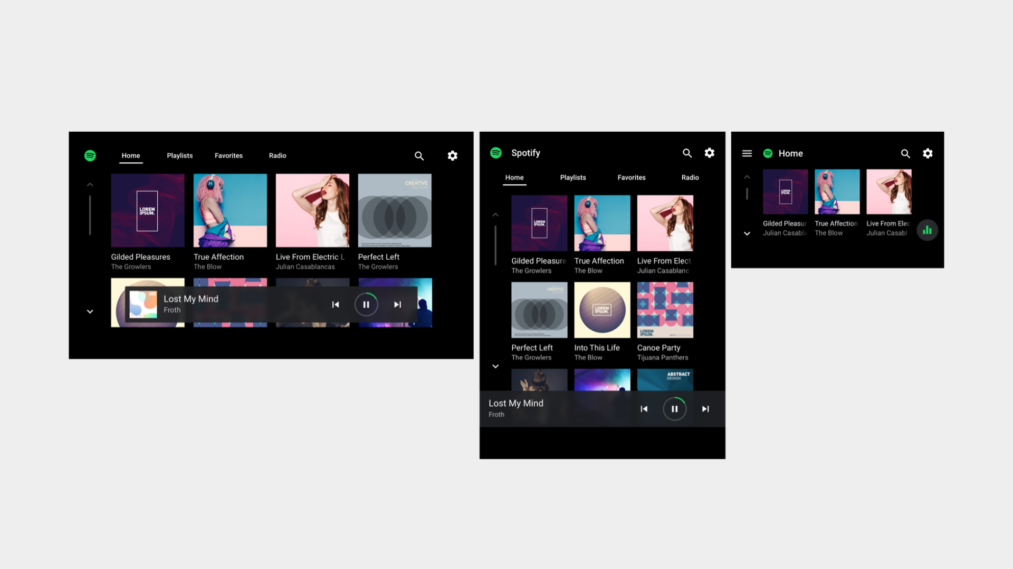Skip to next track in the middle panel
1013x569 pixels.
[x=705, y=409]
